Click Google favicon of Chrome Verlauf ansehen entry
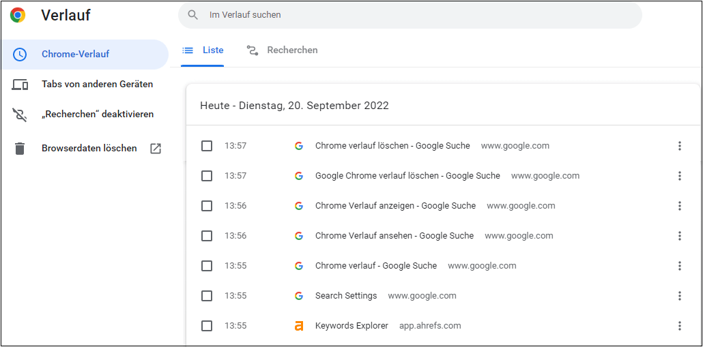 tap(299, 235)
